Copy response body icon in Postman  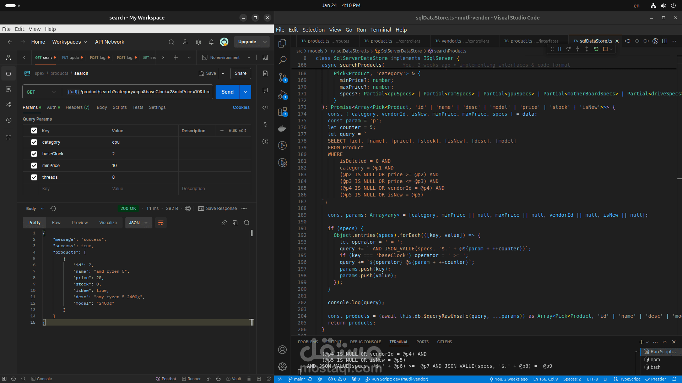click(235, 223)
